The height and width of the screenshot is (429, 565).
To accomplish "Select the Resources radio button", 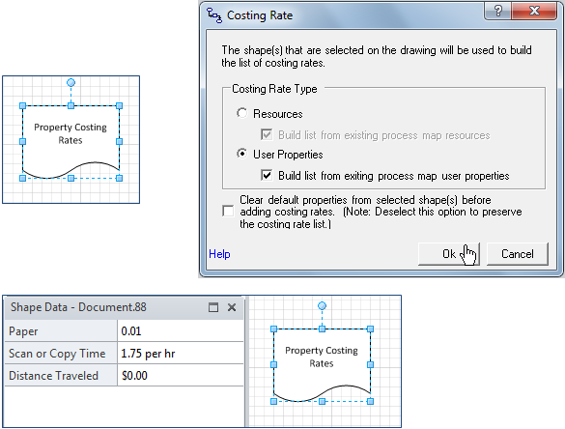I will [x=242, y=114].
